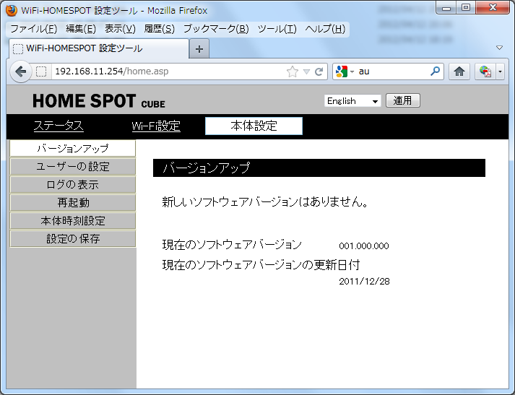This screenshot has width=515, height=395.
Task: Click the site identity icon in address bar
Action: point(41,71)
